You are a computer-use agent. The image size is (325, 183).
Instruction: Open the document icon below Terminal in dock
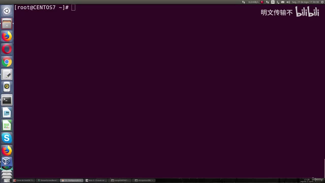pyautogui.click(x=7, y=113)
